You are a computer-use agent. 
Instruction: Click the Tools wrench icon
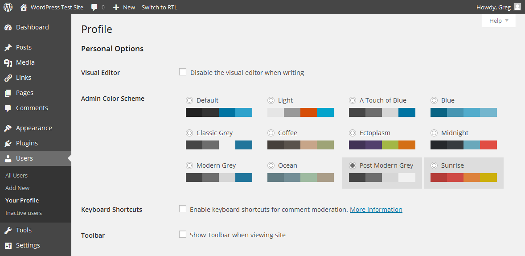coord(8,231)
